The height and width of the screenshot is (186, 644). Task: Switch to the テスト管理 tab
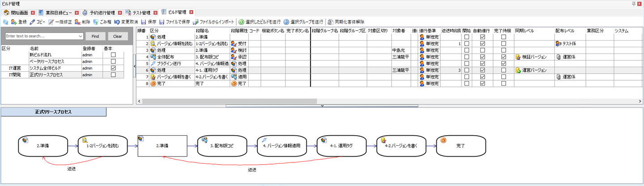141,12
